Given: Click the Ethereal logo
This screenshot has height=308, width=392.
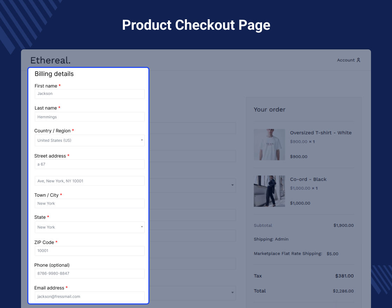Looking at the screenshot, I should pyautogui.click(x=50, y=60).
